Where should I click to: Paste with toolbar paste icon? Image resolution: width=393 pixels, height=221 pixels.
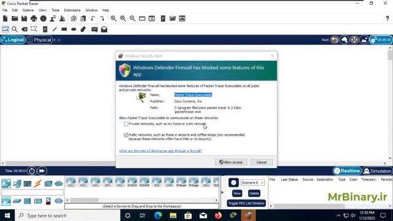point(83,18)
